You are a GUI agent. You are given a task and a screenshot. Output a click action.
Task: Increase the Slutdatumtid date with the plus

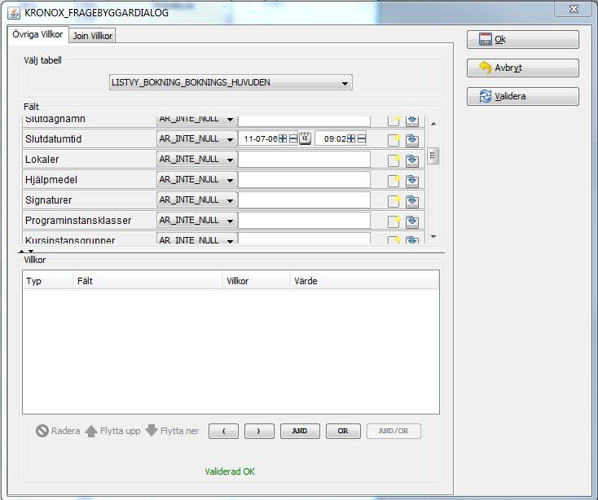[x=283, y=138]
